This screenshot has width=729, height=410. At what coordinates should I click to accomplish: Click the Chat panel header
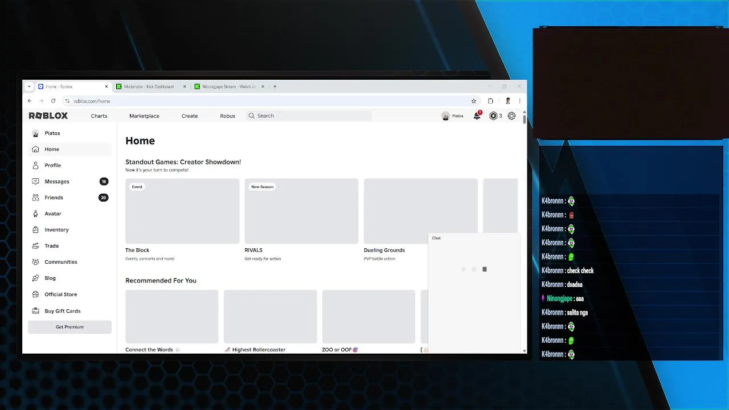point(473,238)
